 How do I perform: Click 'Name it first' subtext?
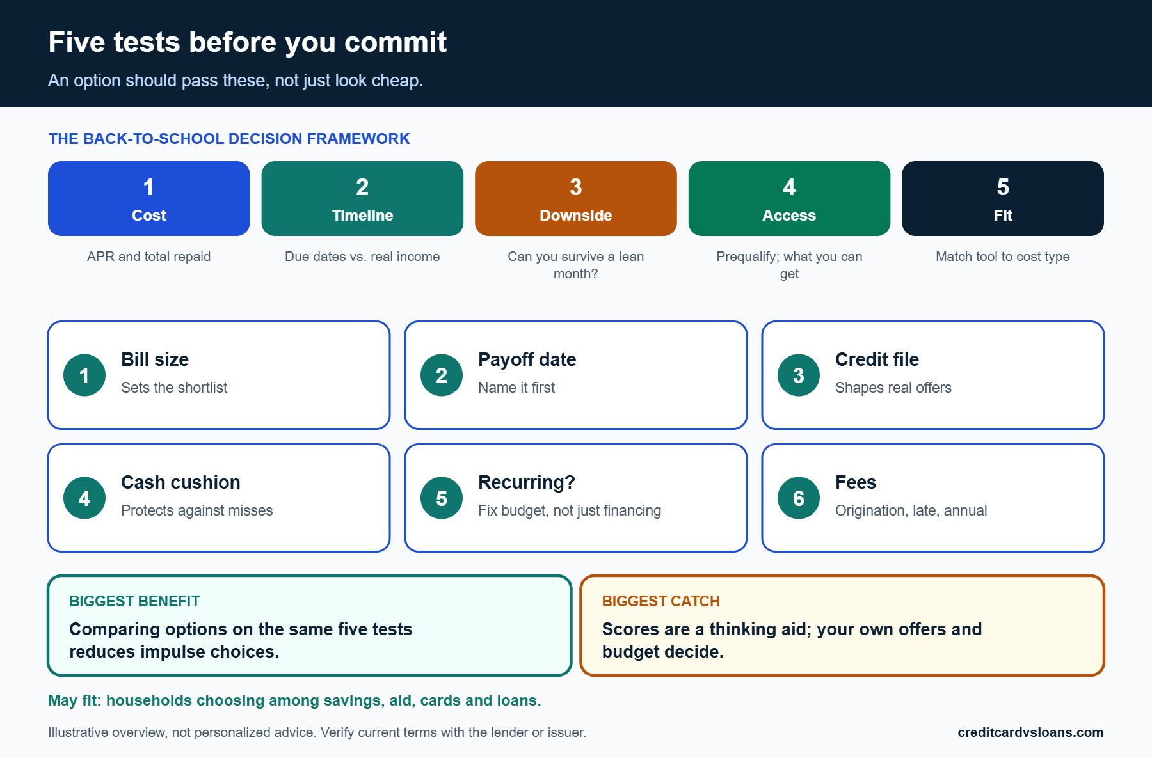click(516, 388)
